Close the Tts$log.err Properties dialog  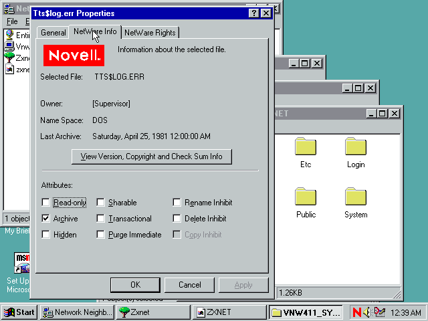point(266,13)
